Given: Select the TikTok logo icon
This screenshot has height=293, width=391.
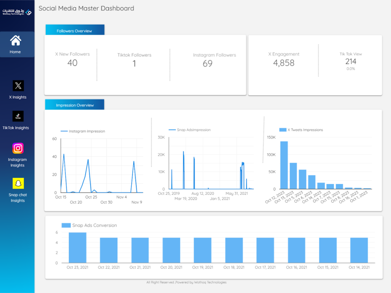Looking at the screenshot, I should (x=18, y=116).
